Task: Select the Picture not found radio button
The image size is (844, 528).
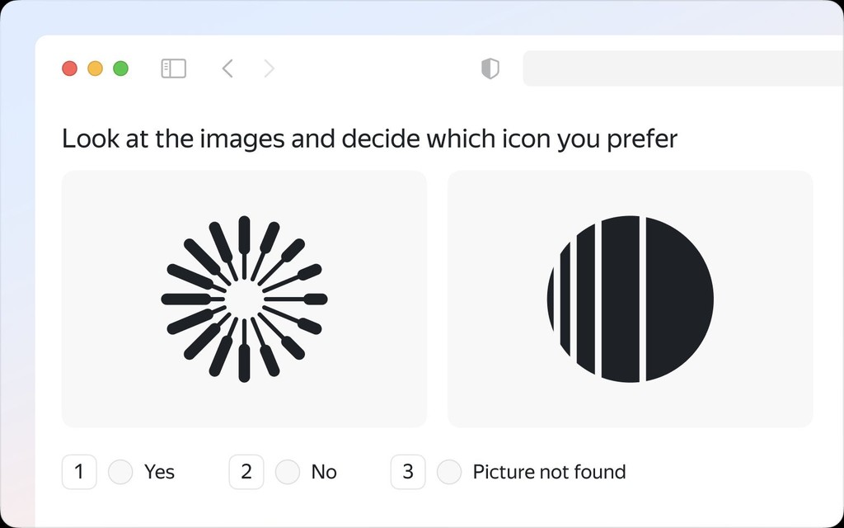Action: 449,472
